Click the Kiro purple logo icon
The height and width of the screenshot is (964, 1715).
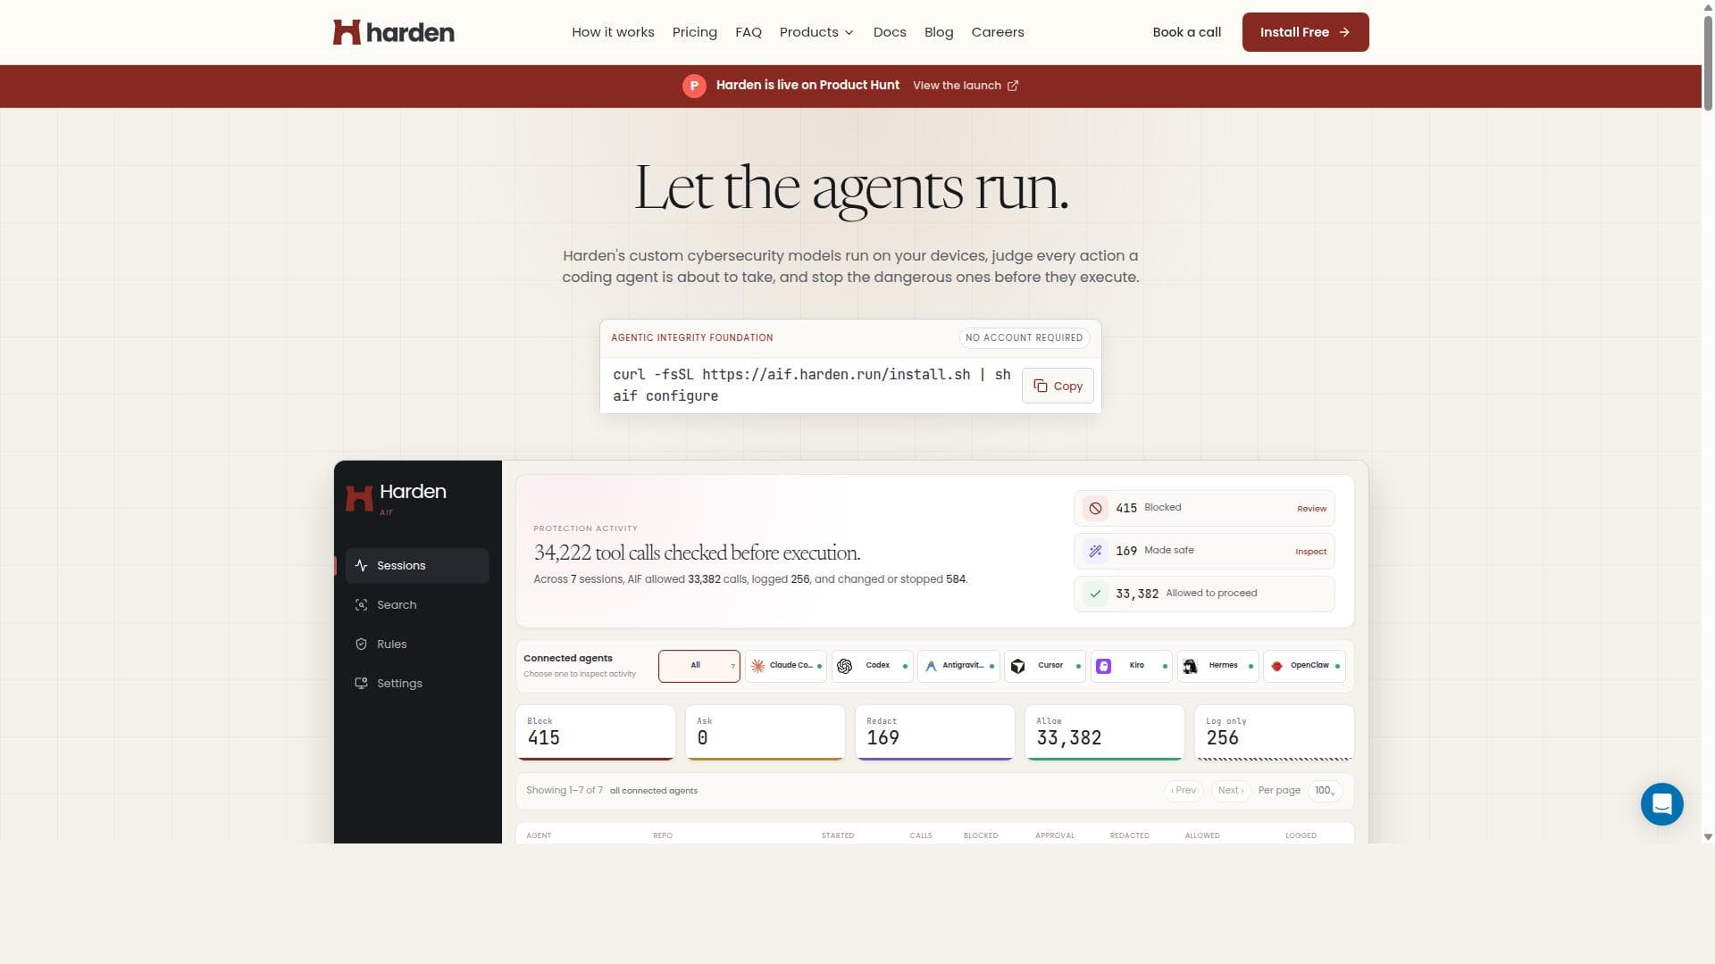point(1104,666)
